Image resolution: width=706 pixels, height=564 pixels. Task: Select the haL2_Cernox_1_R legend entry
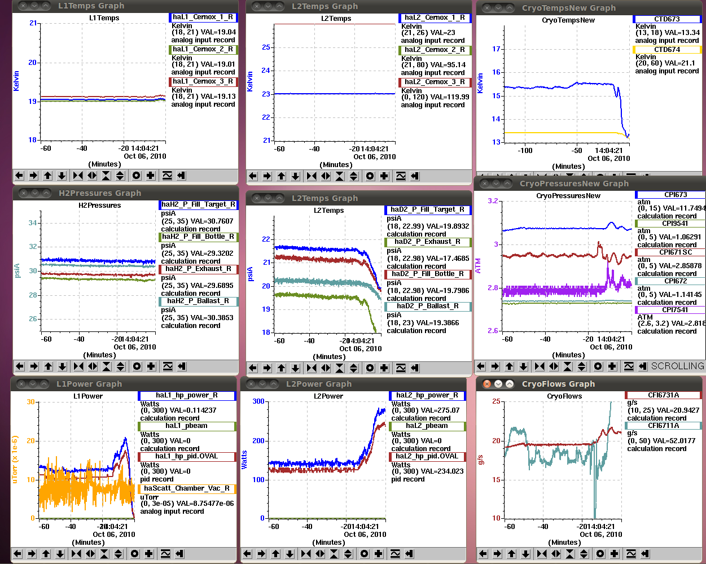(x=435, y=18)
